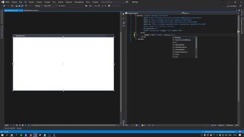This screenshot has height=137, width=244.
Task: Click the Navigate Backward icon
Action: (x=4, y=6)
